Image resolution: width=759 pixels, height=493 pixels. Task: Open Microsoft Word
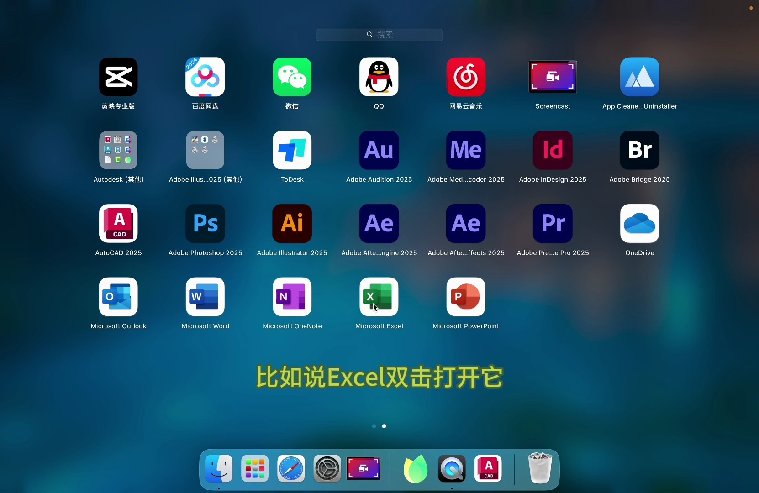click(206, 297)
